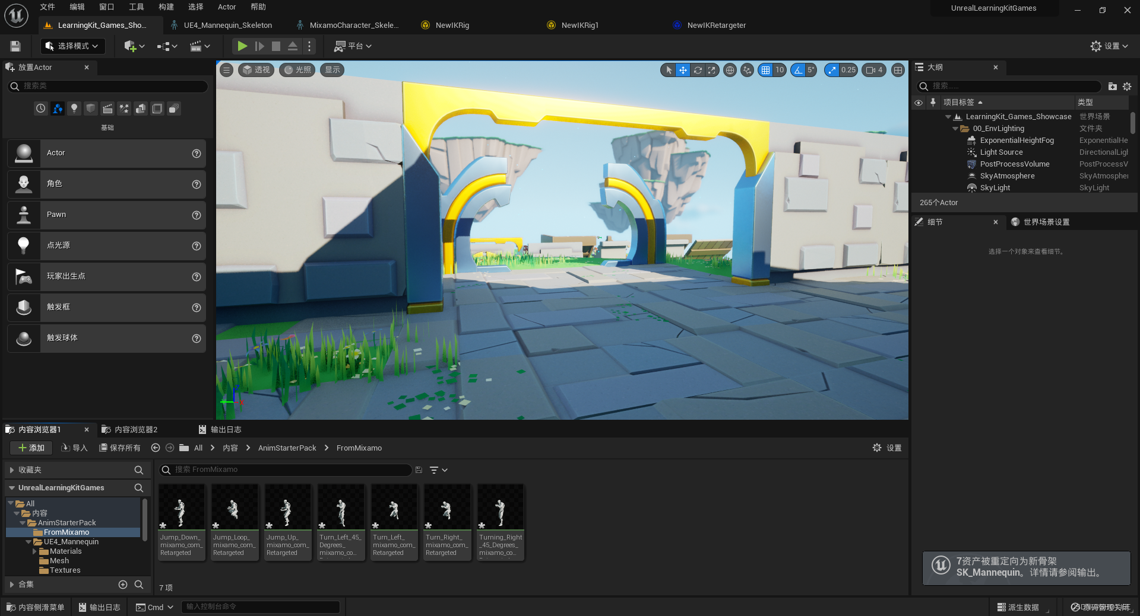Open the Blueprints dropdown in the toolbar

pos(167,46)
